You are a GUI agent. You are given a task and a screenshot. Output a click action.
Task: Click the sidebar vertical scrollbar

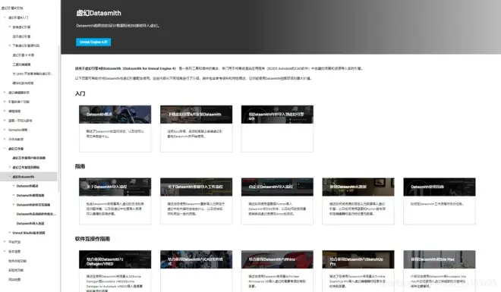[58, 118]
